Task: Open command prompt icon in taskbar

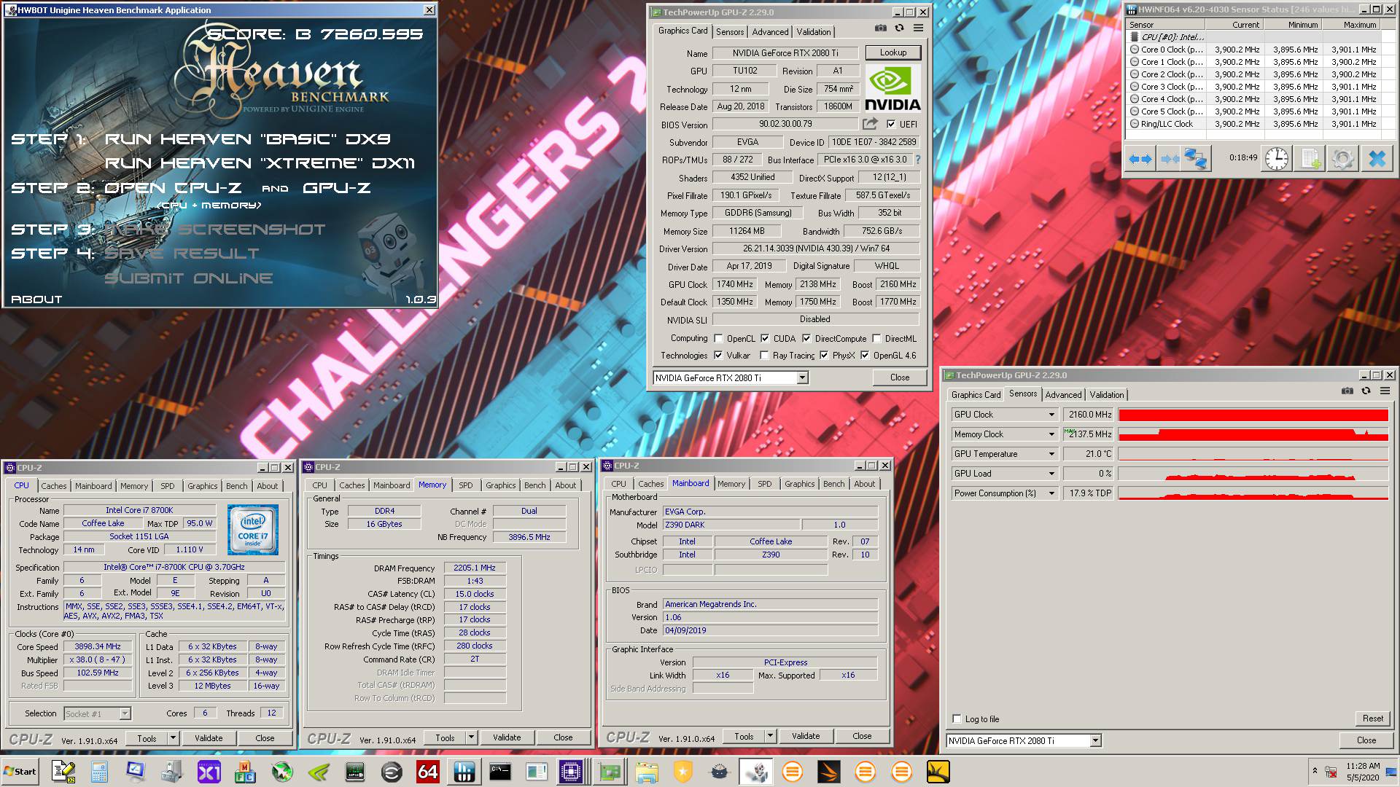Action: point(500,772)
